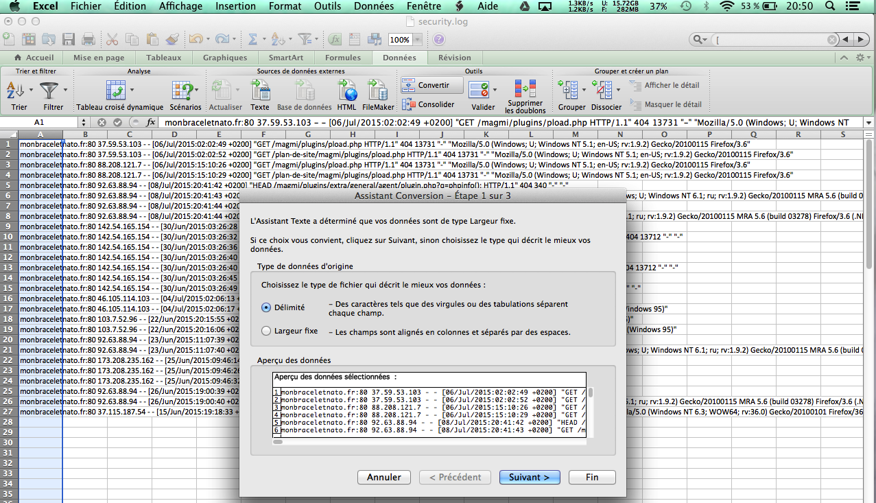Sort A to Z from the standard toolbar
Image resolution: width=876 pixels, height=503 pixels.
276,39
